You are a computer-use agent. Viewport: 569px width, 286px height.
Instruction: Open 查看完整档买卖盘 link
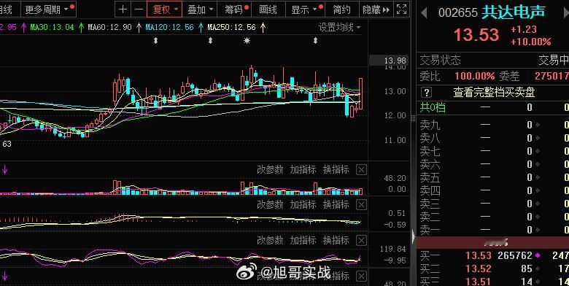(494, 93)
